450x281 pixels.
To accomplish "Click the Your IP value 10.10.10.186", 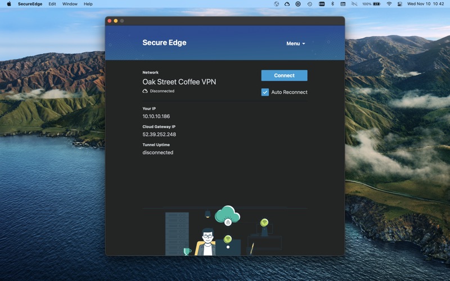I will [x=156, y=116].
